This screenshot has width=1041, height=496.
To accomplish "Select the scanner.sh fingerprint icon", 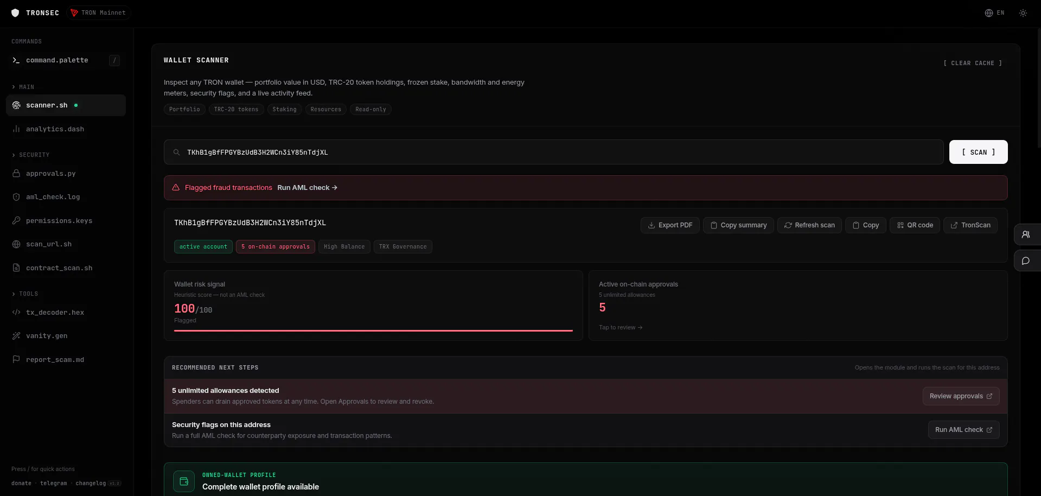I will (x=16, y=105).
